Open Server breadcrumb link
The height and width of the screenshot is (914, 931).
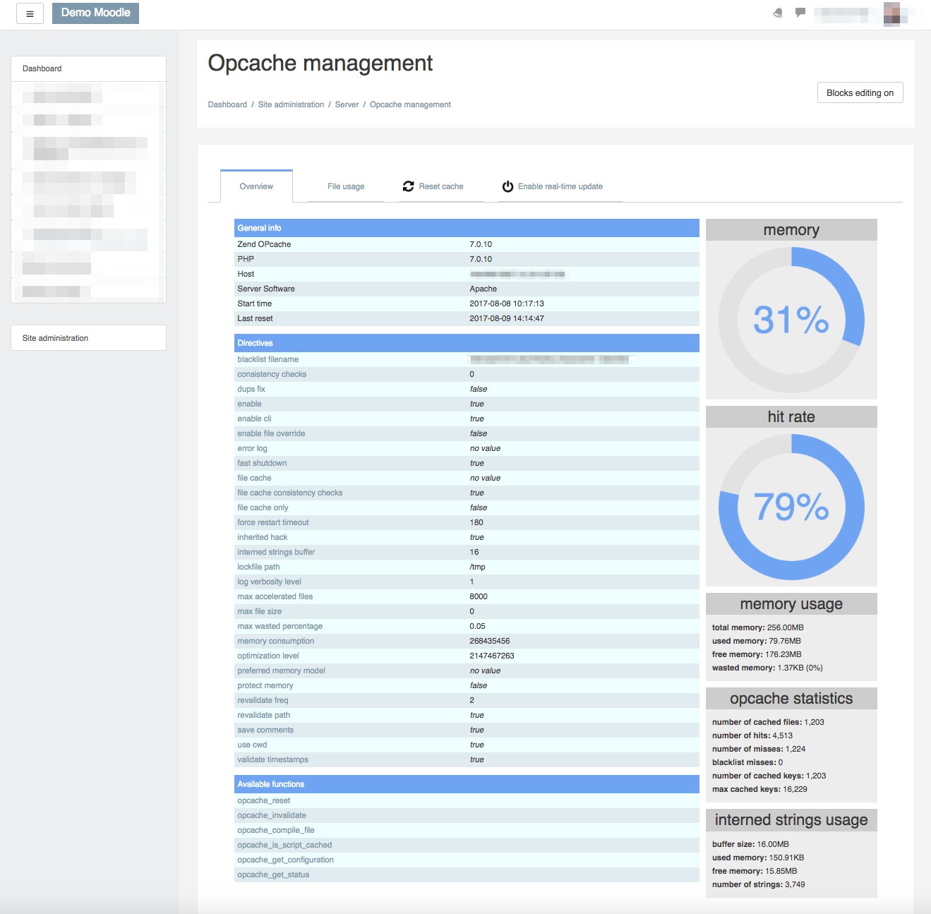pyautogui.click(x=347, y=104)
